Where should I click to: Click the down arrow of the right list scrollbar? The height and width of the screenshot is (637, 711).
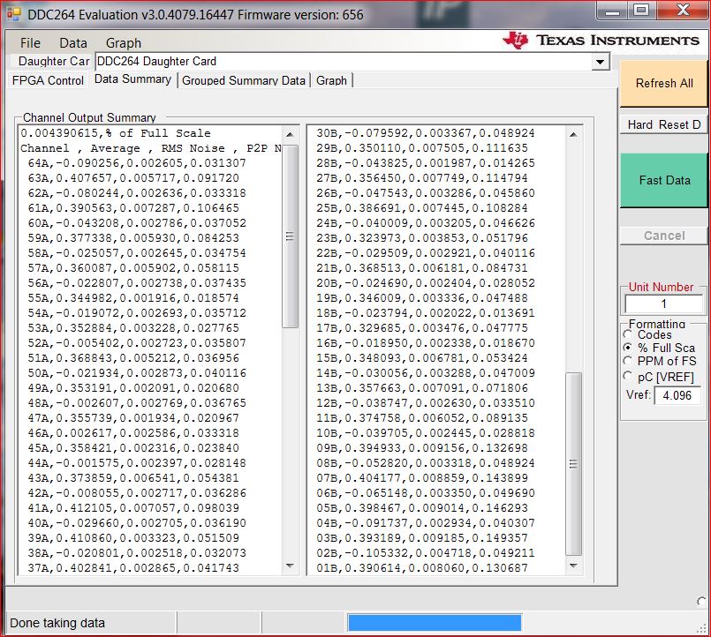(x=573, y=566)
